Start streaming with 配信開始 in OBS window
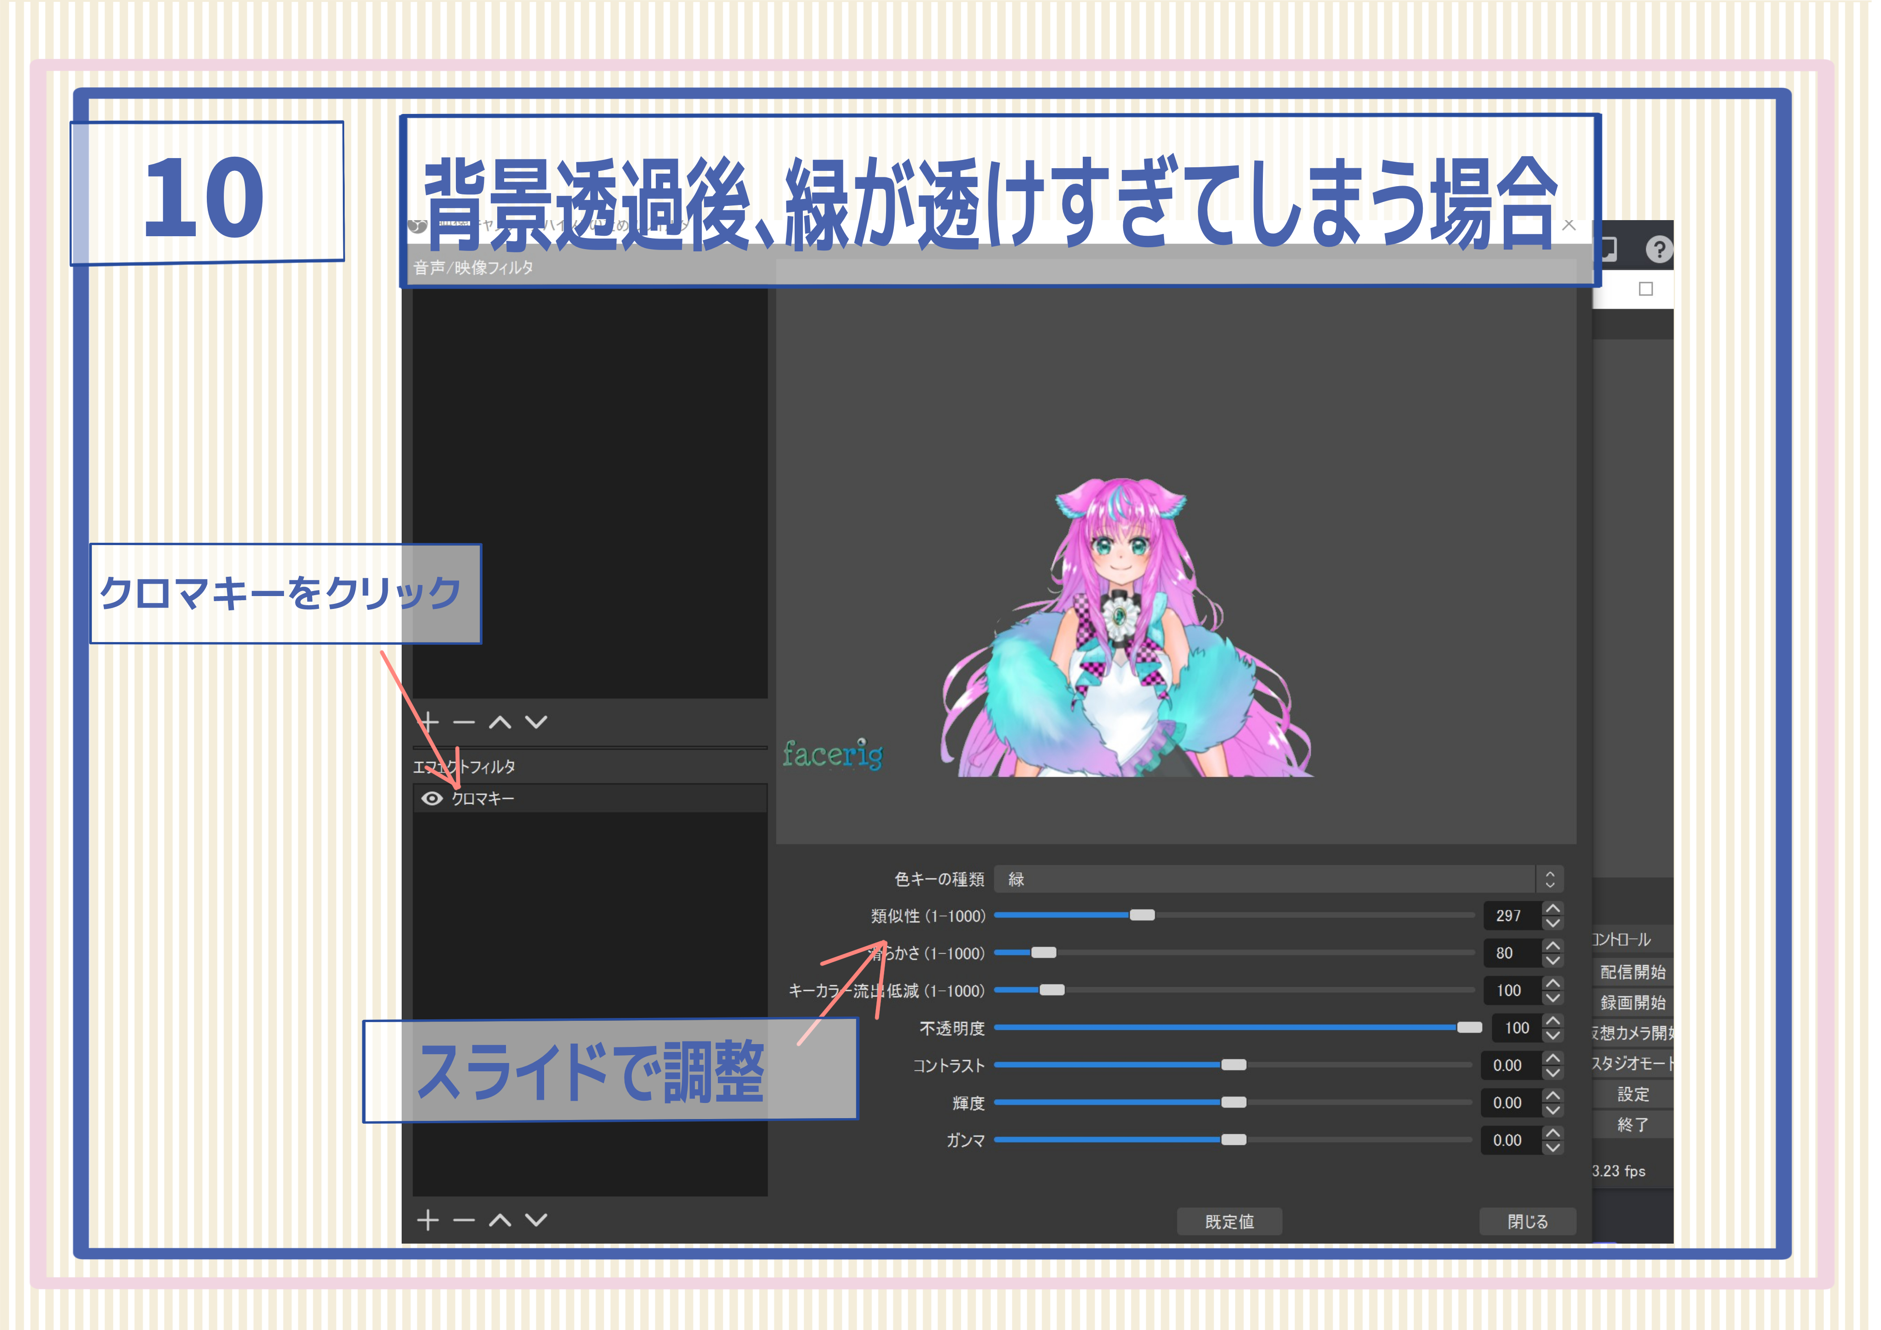Viewport: 1881px width, 1330px height. pos(1634,973)
